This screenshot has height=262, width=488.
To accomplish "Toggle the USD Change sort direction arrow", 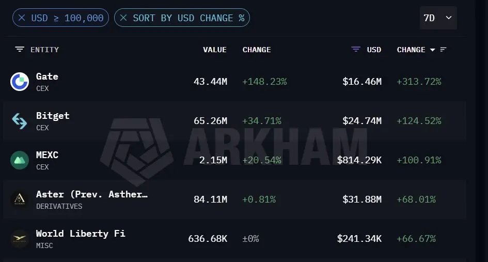I will 432,50.
